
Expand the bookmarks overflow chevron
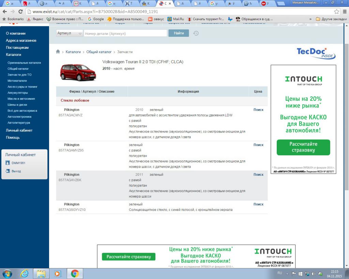point(310,19)
